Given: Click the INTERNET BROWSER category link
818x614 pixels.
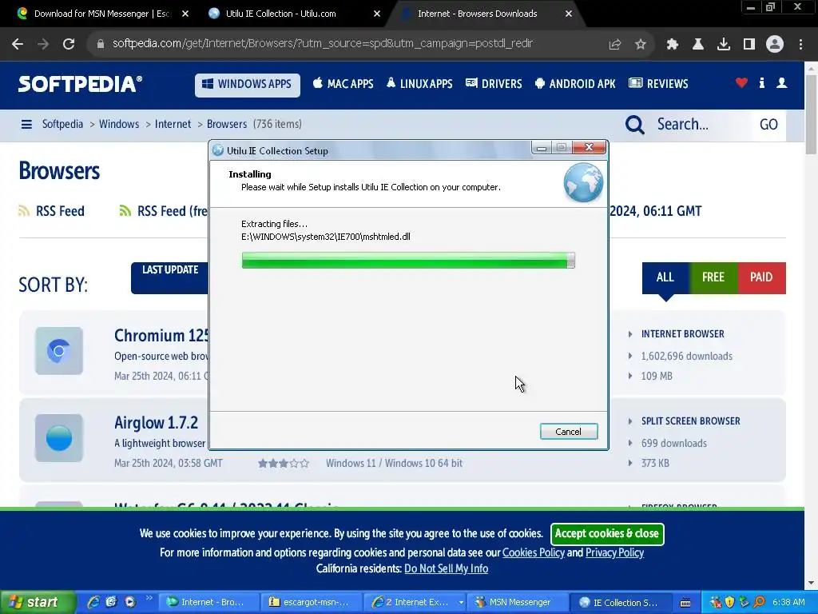Looking at the screenshot, I should 682,334.
